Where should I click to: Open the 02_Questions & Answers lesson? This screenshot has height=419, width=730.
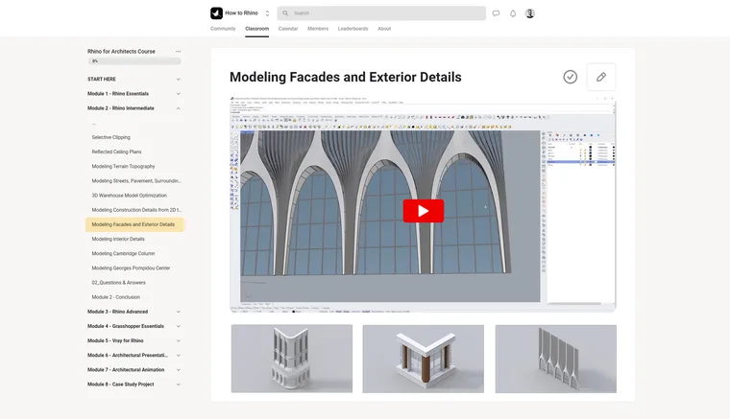click(x=119, y=283)
